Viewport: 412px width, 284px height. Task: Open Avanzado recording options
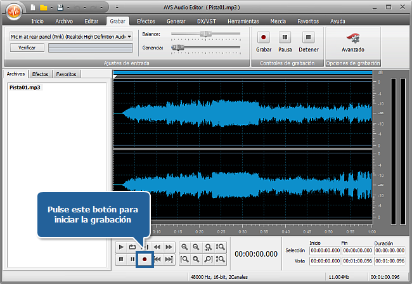[352, 38]
